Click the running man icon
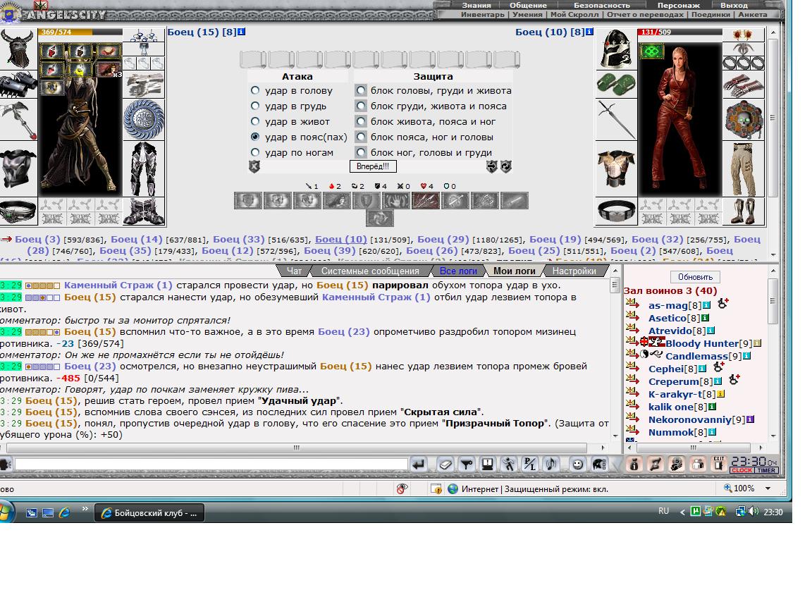 pyautogui.click(x=508, y=464)
